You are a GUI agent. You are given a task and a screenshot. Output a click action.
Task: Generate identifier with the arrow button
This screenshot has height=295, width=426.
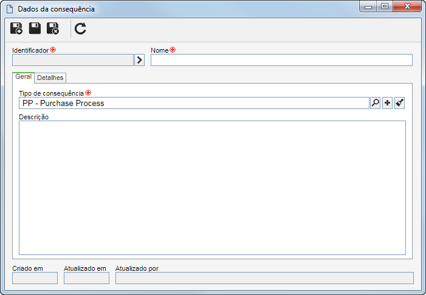point(139,60)
